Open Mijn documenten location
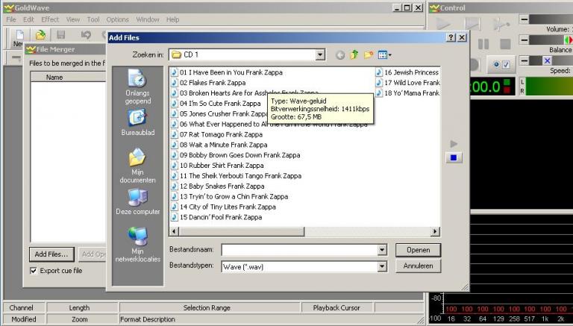The width and height of the screenshot is (573, 326). click(137, 166)
